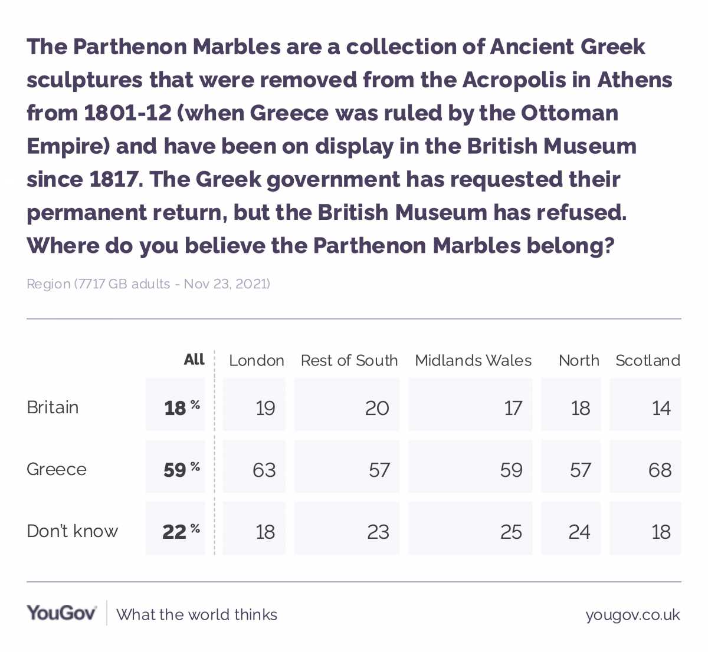This screenshot has width=708, height=652.
Task: Click the Rest of South column header
Action: (x=349, y=360)
